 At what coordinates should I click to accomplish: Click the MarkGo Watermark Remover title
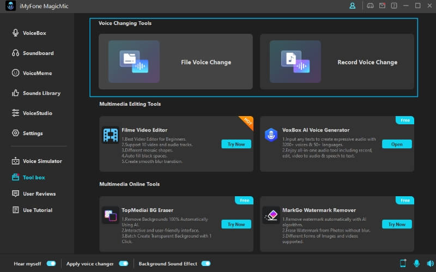319,210
